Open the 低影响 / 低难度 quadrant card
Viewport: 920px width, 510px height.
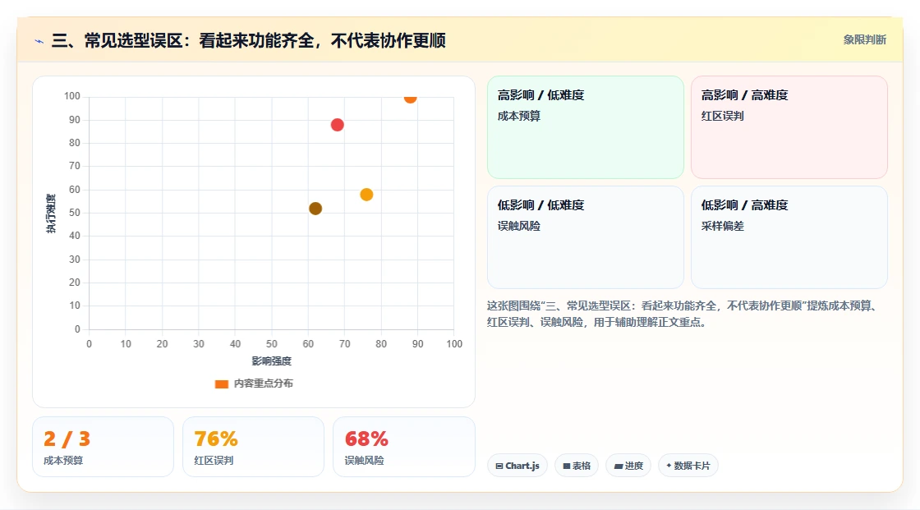coord(586,237)
